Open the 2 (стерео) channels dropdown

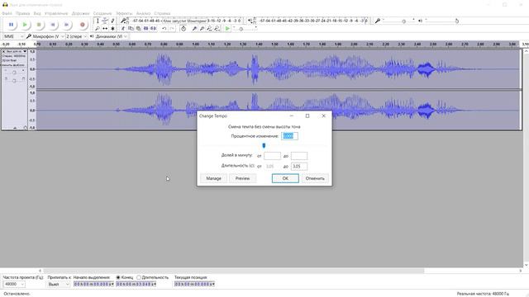click(77, 36)
